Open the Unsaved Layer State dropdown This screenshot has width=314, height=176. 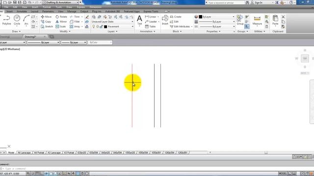pos(112,22)
